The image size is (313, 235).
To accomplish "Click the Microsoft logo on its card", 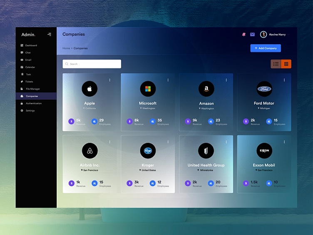I will click(x=148, y=89).
